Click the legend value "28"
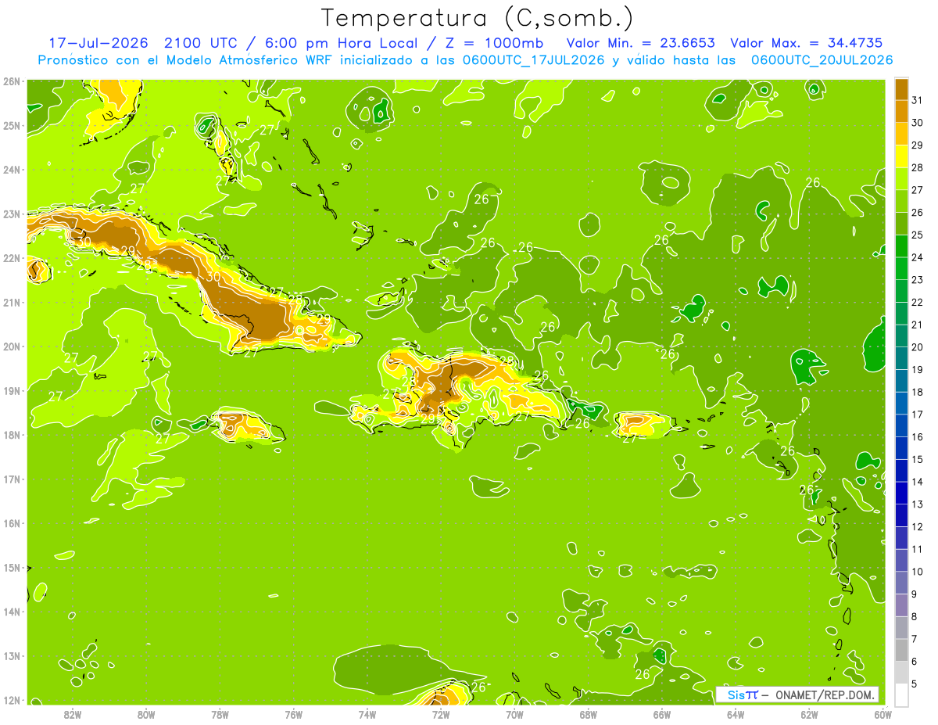Screen dimensions: 938x725 click(917, 167)
